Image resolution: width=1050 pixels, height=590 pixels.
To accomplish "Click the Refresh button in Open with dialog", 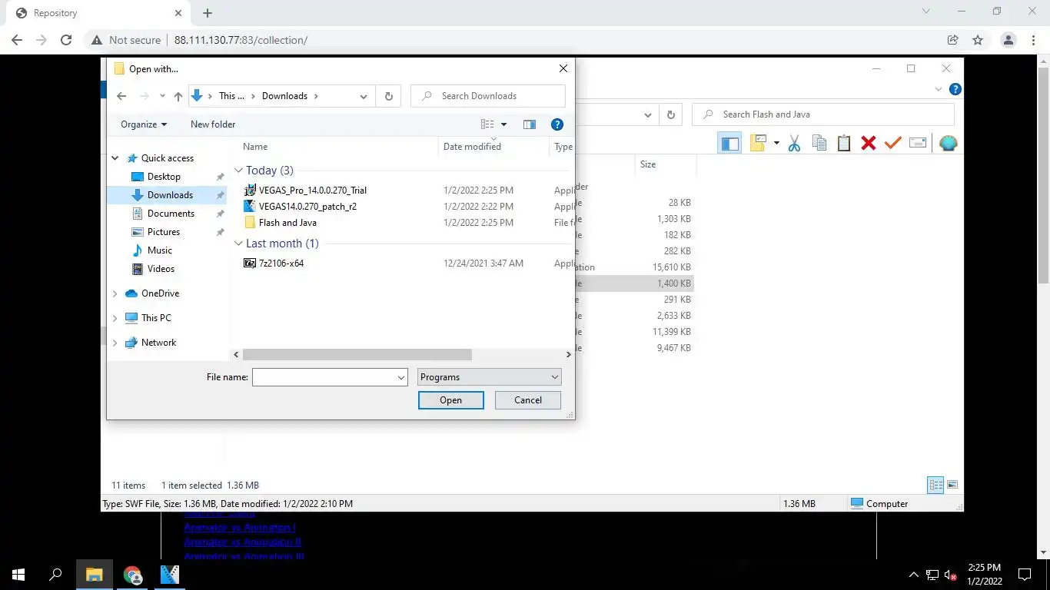I will coord(388,96).
